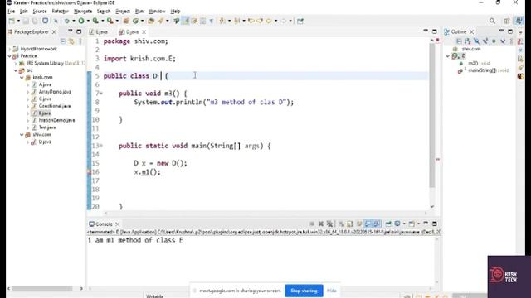
Task: Click the Back navigation arrow in toolbar
Action: click(x=269, y=21)
